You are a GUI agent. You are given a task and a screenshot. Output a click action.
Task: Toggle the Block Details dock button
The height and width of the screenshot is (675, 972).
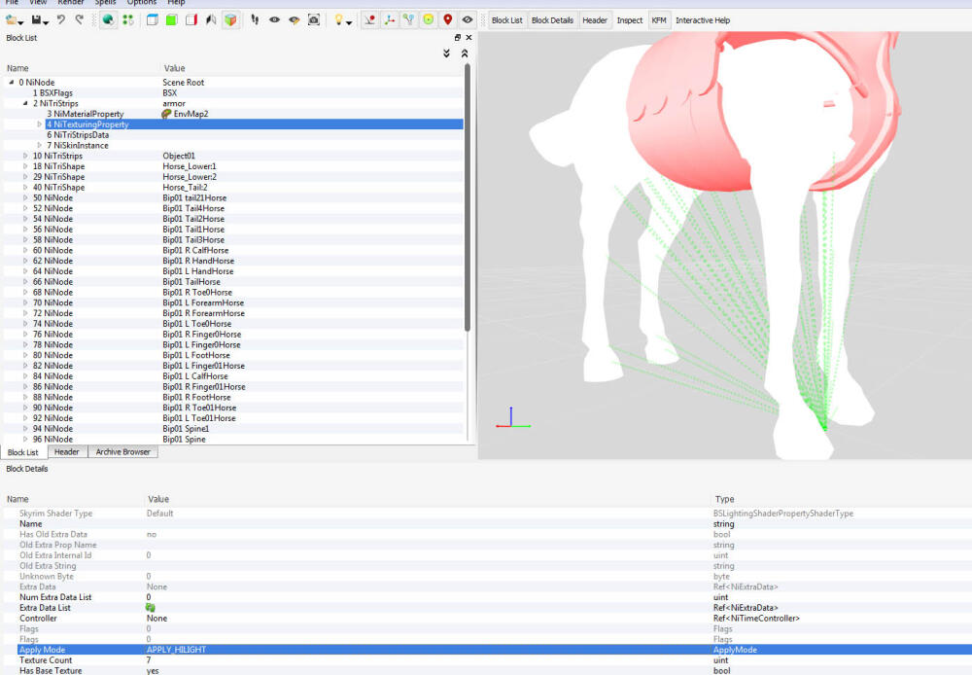(552, 20)
